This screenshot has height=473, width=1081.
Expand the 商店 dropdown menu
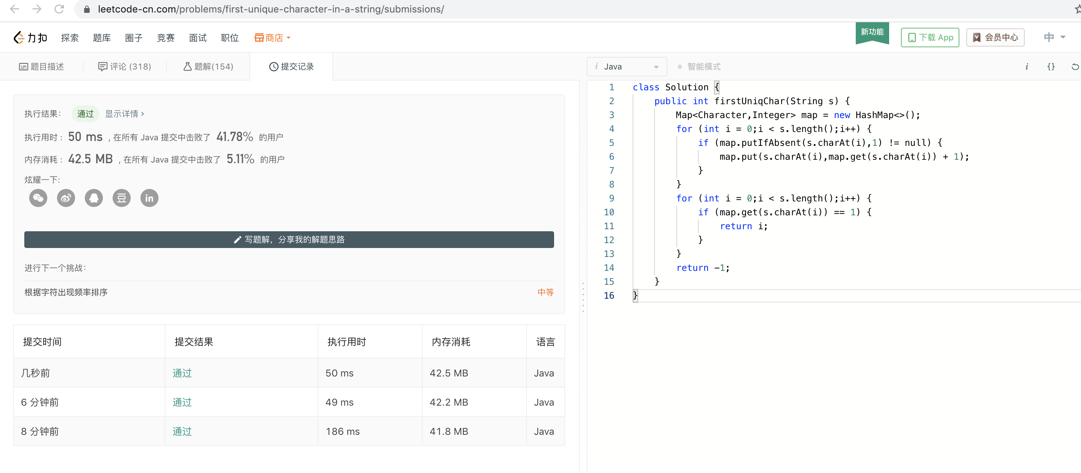[x=273, y=38]
